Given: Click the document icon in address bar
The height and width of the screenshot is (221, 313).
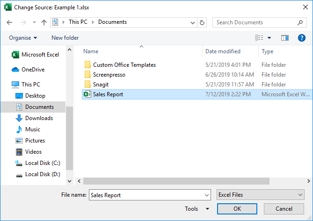Looking at the screenshot, I should (55, 22).
